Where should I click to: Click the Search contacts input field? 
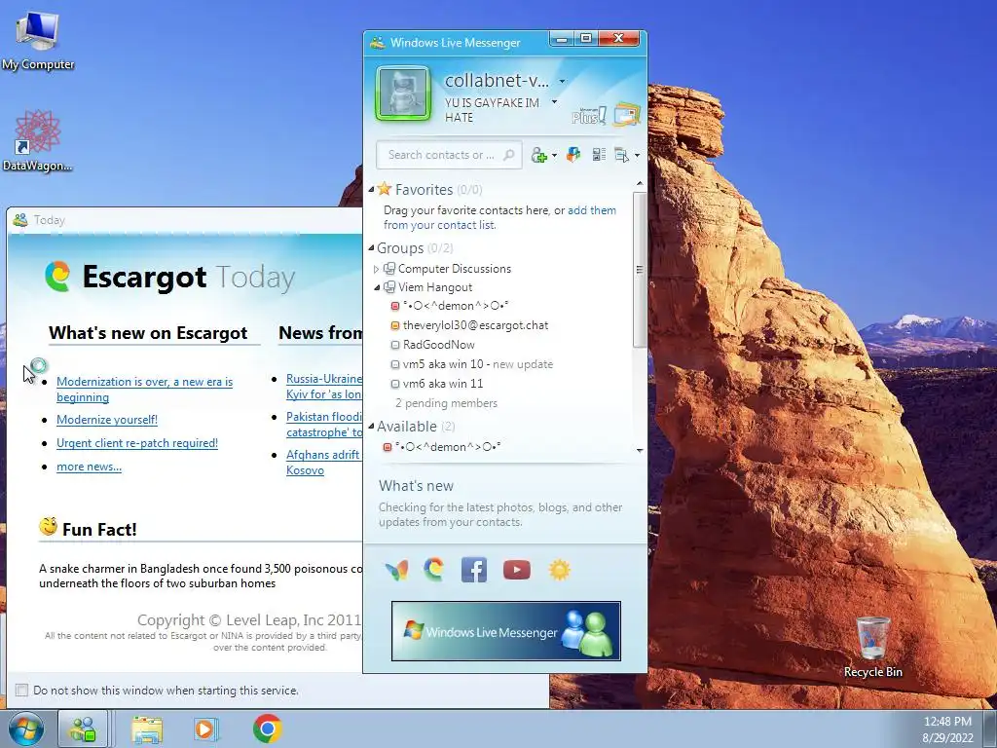click(x=449, y=155)
